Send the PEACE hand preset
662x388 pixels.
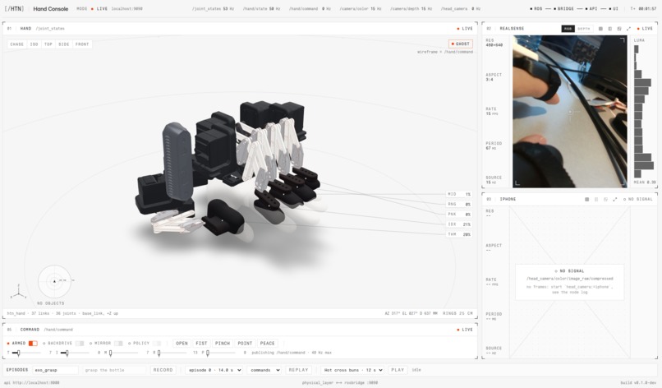click(267, 343)
